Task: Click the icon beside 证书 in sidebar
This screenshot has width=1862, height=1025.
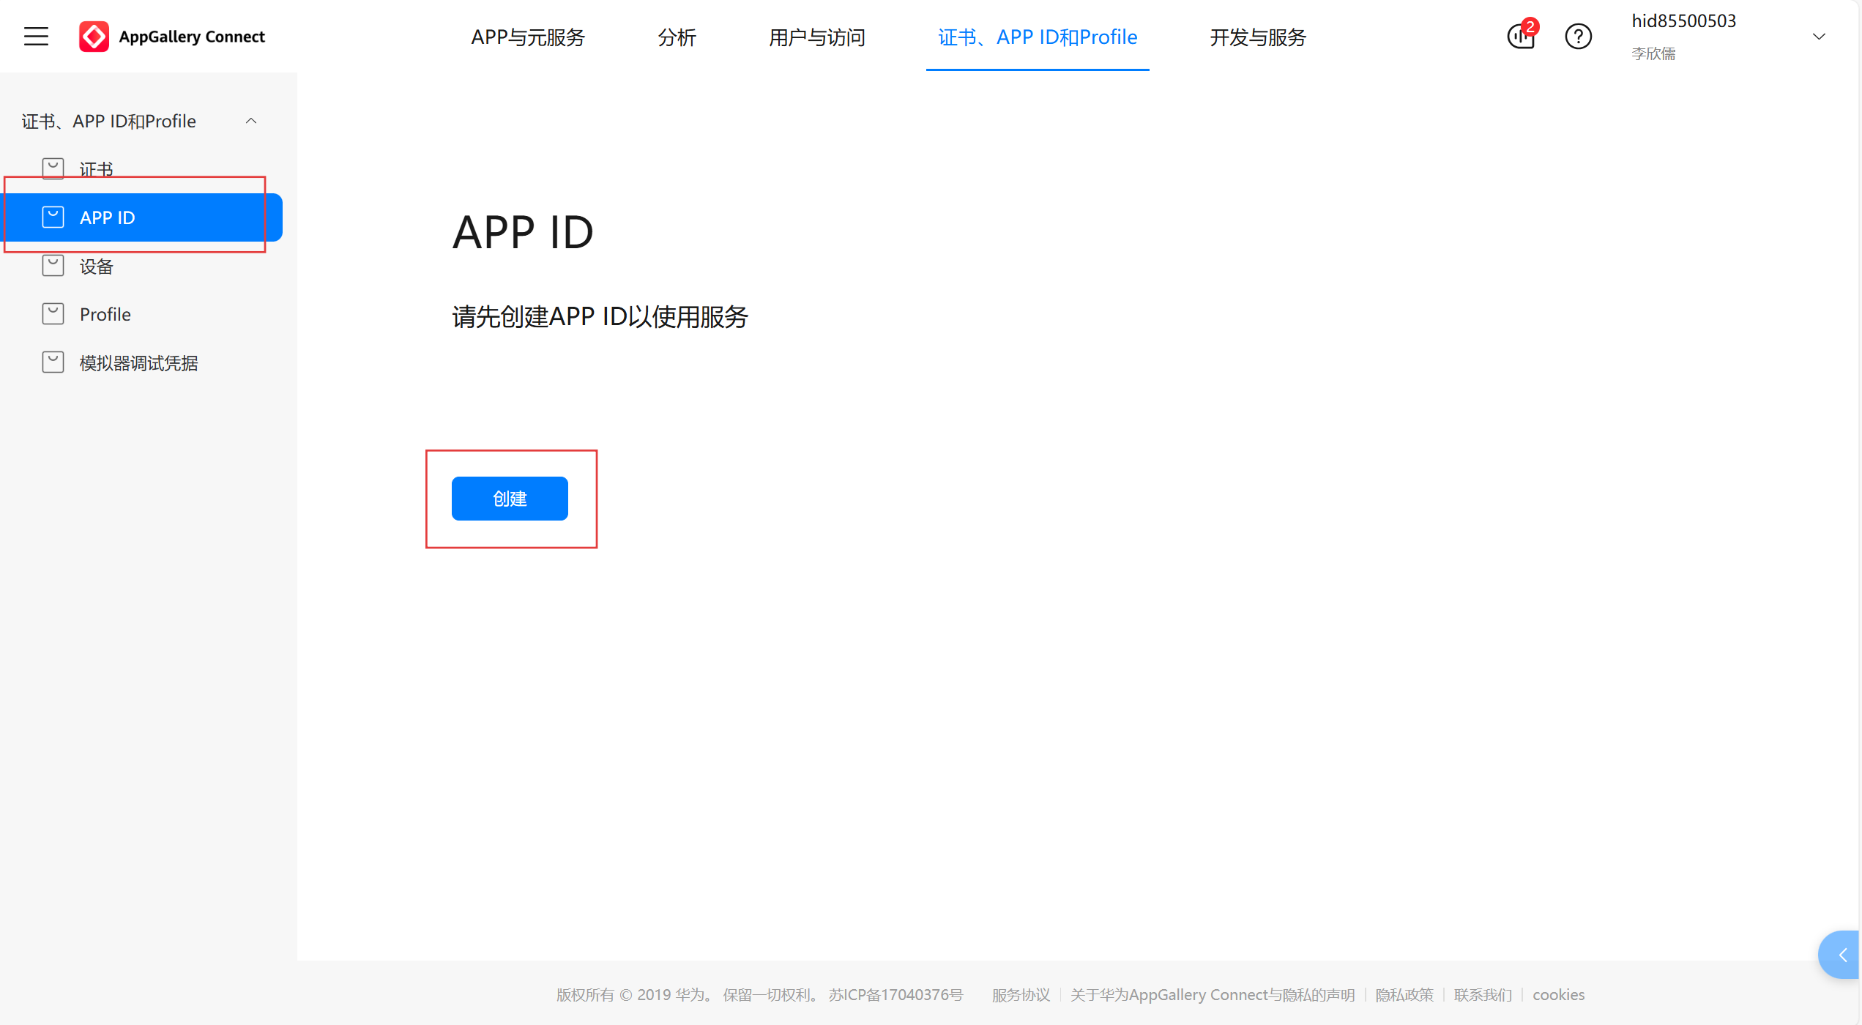Action: (x=53, y=168)
